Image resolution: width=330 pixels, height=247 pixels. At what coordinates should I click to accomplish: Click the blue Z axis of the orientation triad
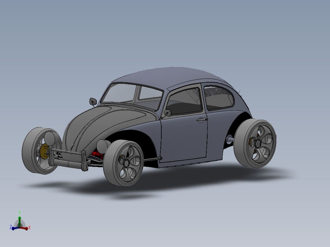tap(15, 228)
